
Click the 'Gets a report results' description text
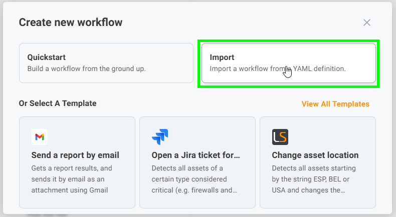coord(71,168)
